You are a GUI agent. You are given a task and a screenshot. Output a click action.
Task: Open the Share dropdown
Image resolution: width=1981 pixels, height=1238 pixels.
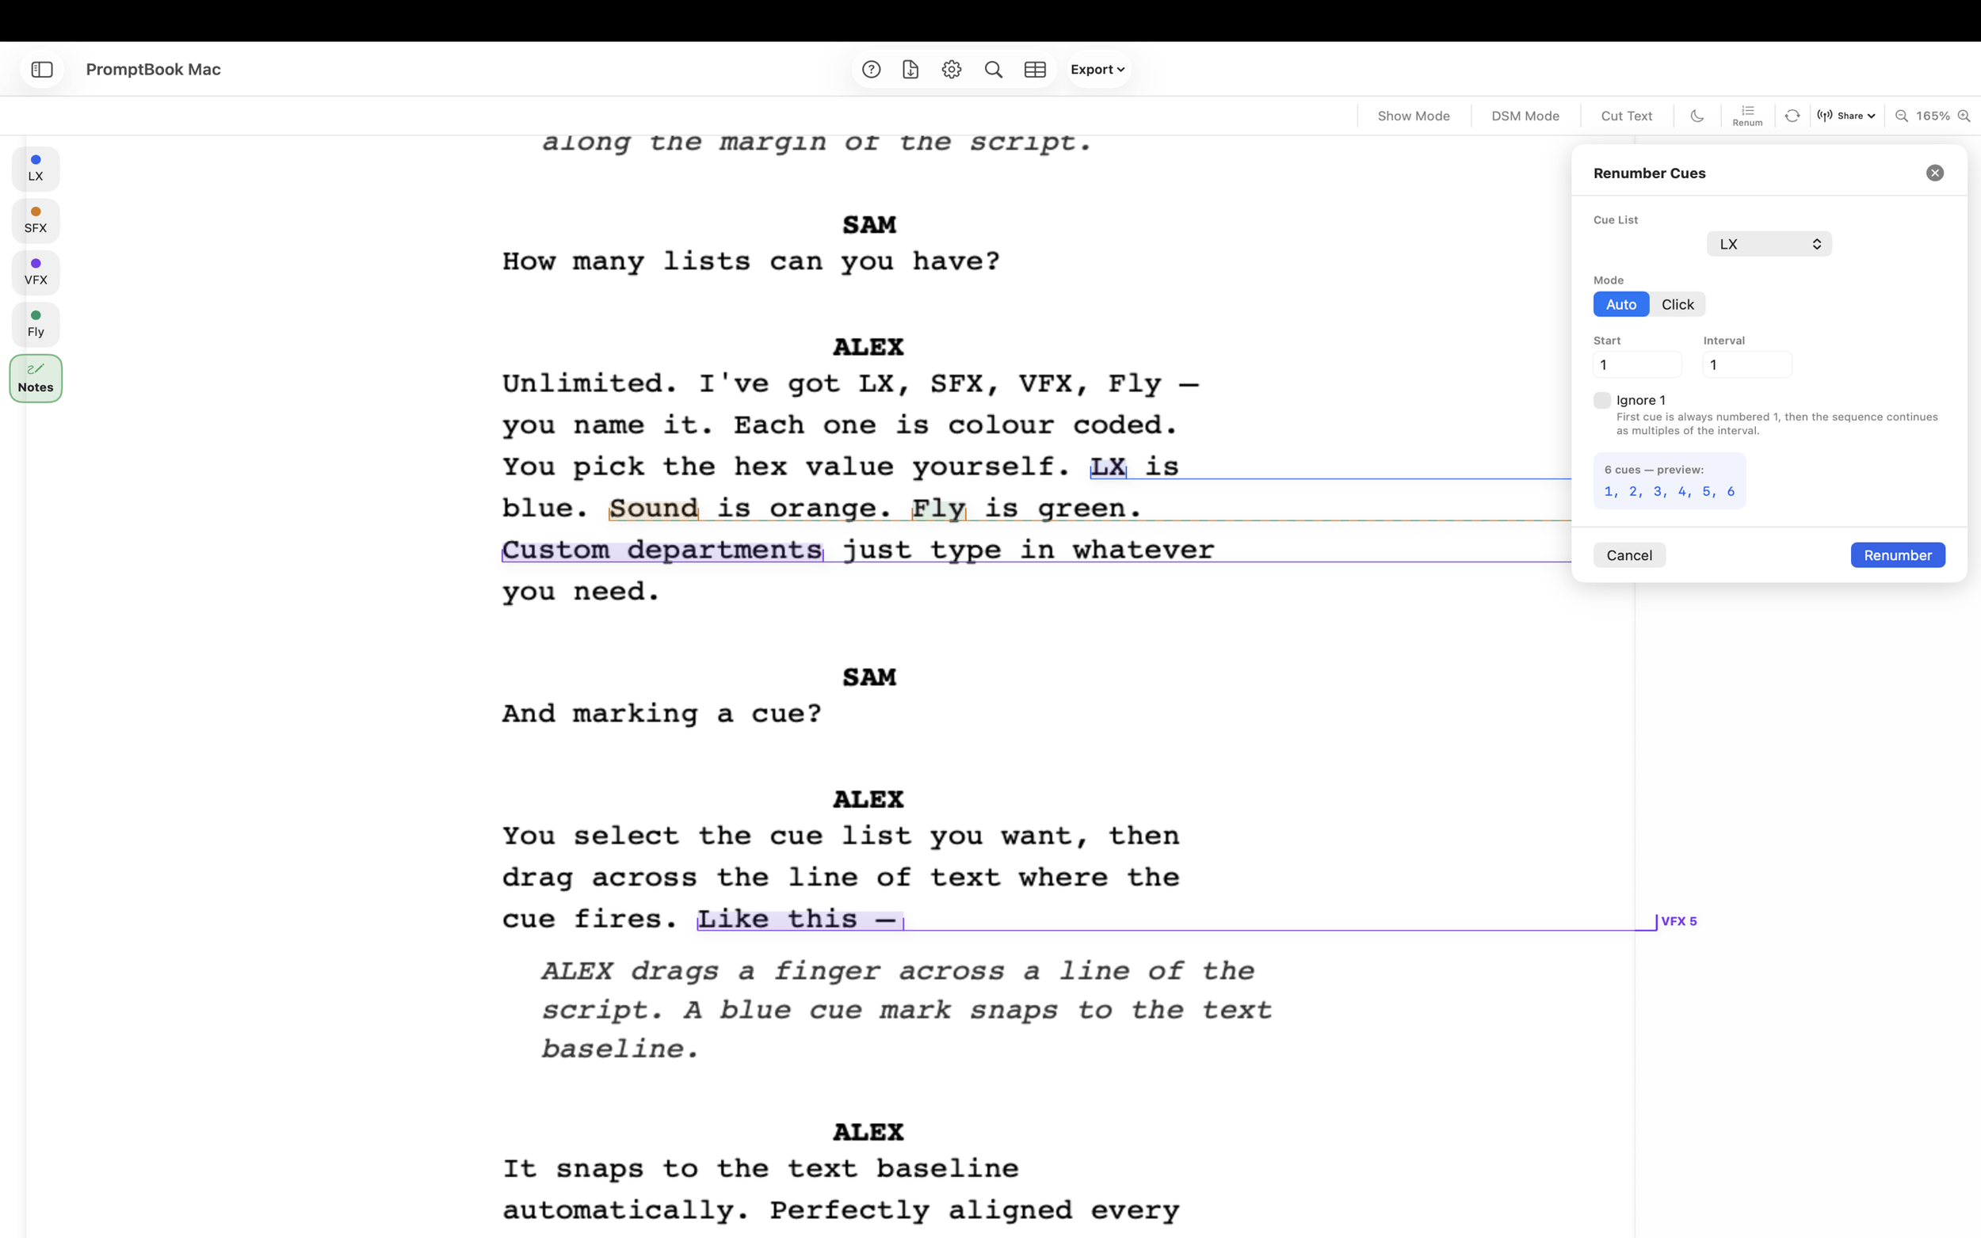coord(1845,116)
